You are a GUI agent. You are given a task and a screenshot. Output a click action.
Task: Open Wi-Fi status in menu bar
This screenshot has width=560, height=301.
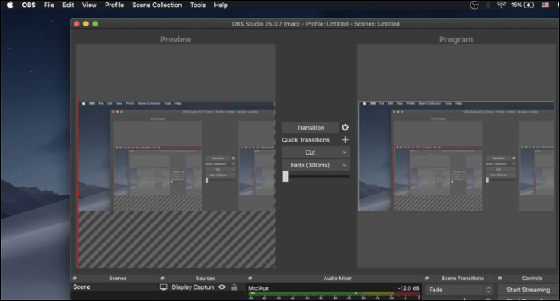[x=502, y=5]
